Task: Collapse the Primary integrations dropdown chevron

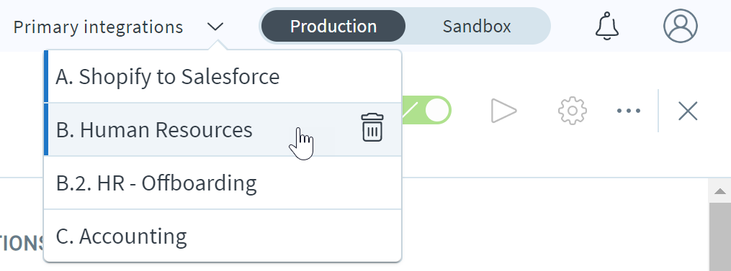Action: (215, 27)
